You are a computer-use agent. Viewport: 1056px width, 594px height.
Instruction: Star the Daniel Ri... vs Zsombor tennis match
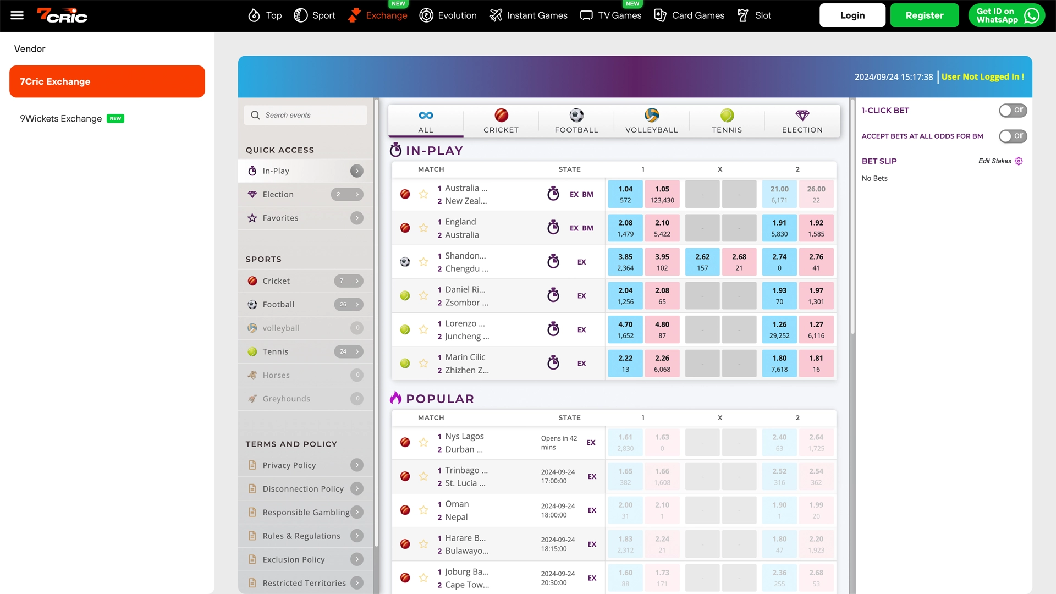pyautogui.click(x=424, y=295)
